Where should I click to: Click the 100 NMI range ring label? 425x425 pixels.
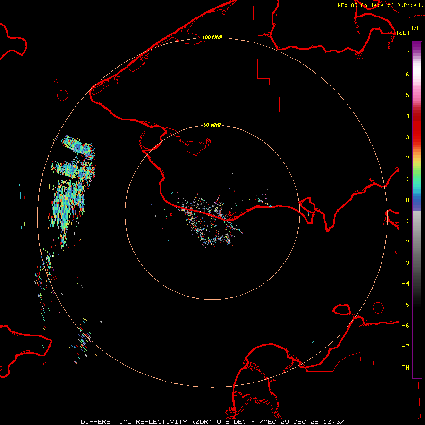coord(212,37)
